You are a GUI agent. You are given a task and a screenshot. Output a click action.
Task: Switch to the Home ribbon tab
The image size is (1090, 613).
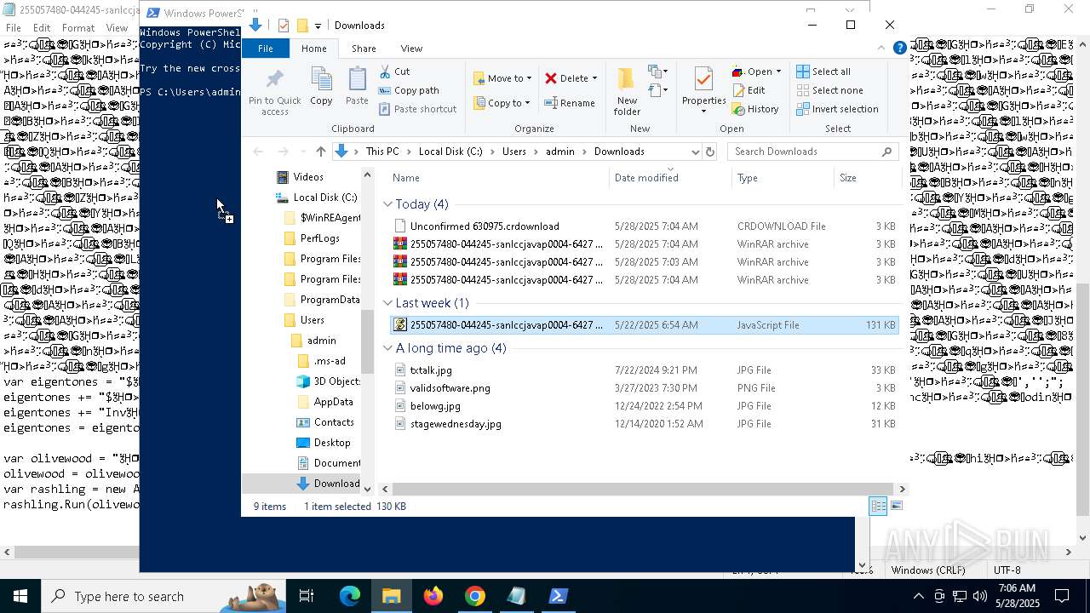tap(313, 49)
